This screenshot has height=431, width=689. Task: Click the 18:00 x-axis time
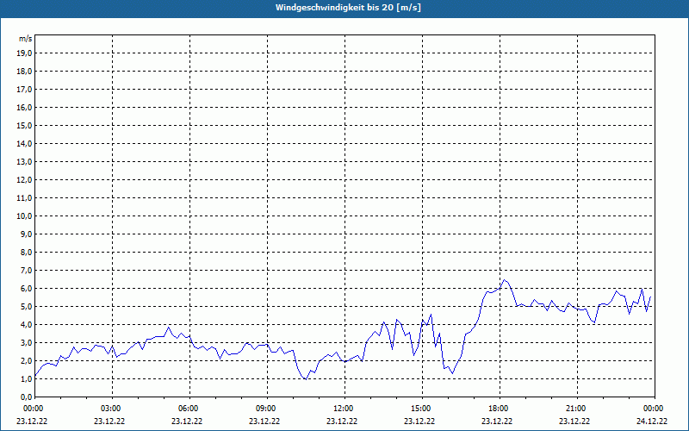[x=500, y=408]
